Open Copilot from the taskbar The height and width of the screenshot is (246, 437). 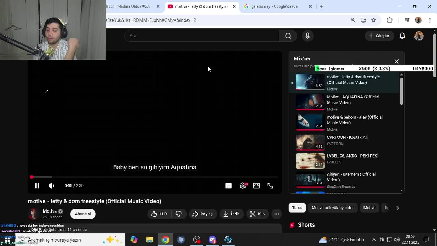coord(134,240)
